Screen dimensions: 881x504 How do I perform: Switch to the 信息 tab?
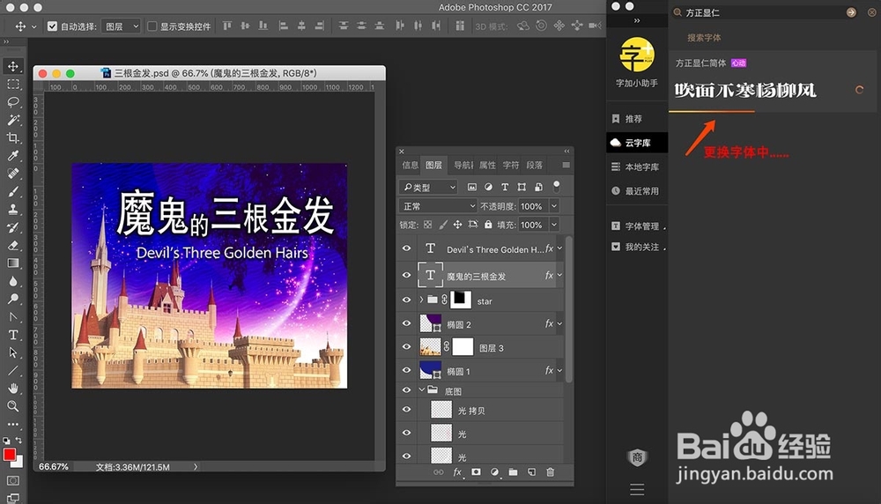(x=411, y=165)
